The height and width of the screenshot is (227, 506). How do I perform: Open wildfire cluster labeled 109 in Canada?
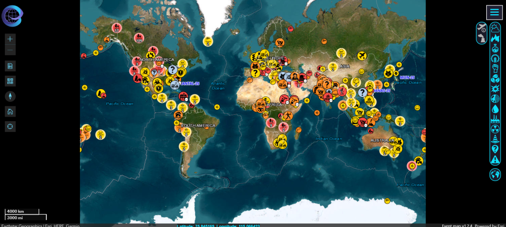139,38
